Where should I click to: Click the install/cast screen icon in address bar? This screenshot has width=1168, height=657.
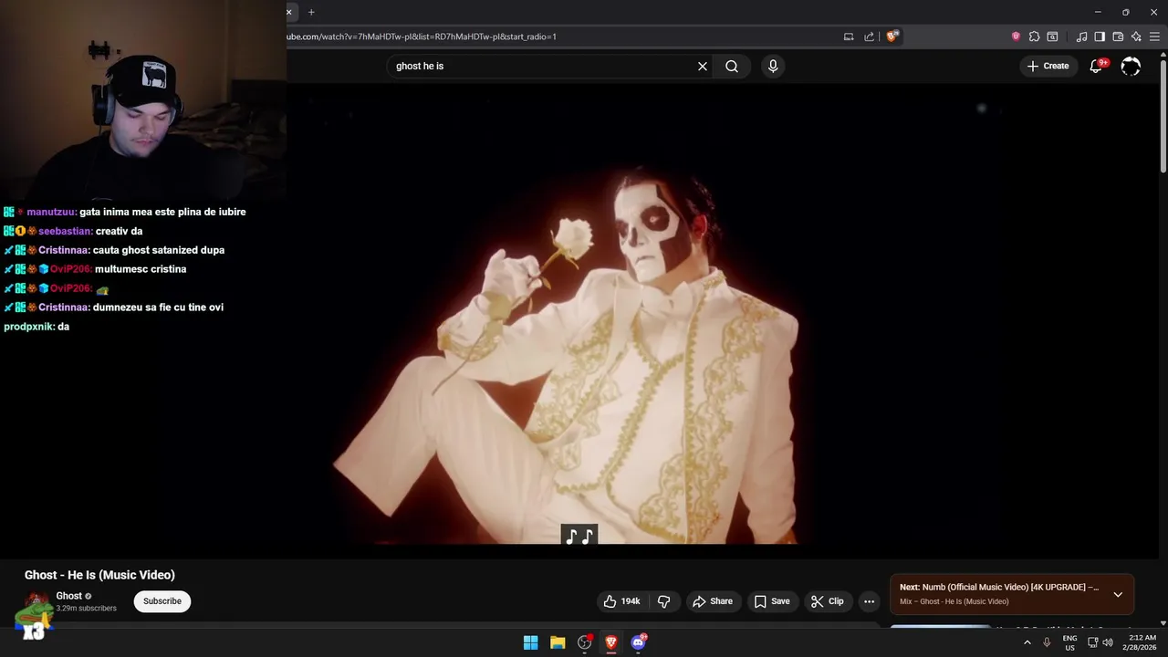[849, 36]
